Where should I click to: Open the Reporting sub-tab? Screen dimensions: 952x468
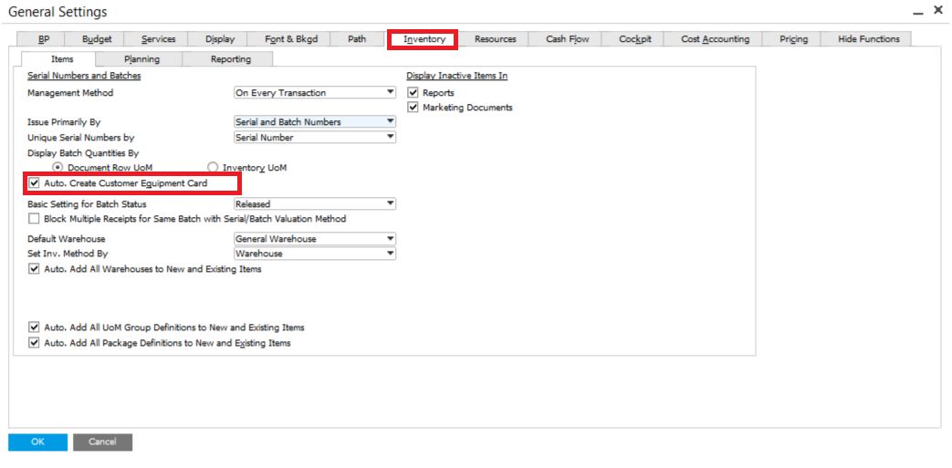coord(230,59)
